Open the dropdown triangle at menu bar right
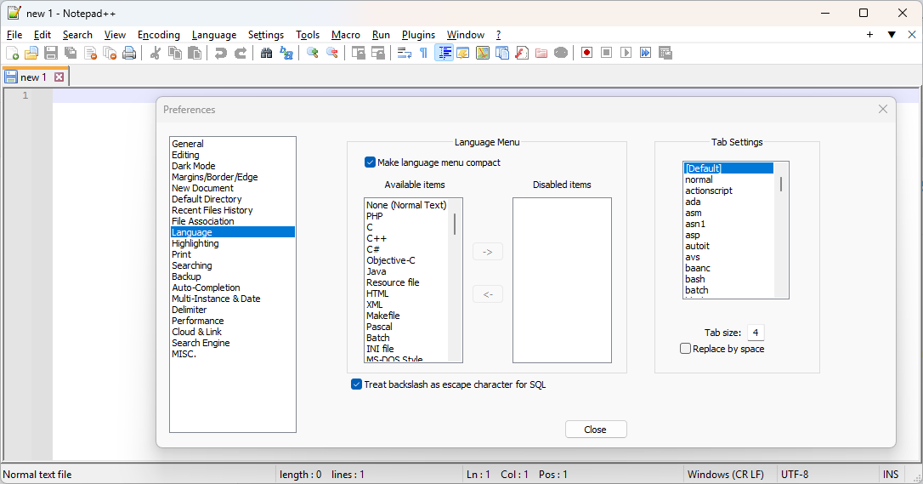Screen dimensions: 923x484 (x=892, y=35)
